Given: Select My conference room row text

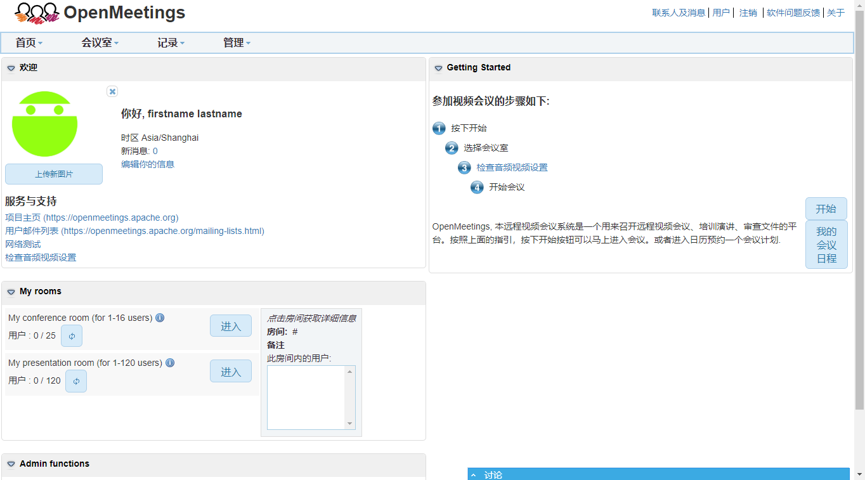Looking at the screenshot, I should tap(81, 318).
